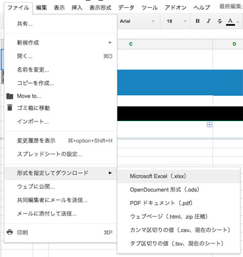Choose 共有... in the File menu
The width and height of the screenshot is (243, 257).
[61, 24]
